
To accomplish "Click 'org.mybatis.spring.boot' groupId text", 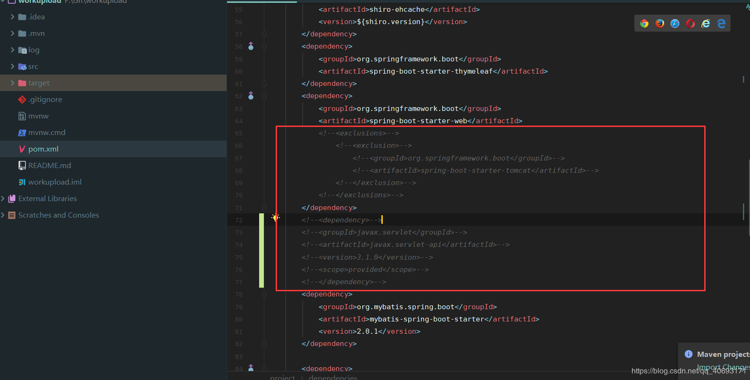I will [405, 307].
